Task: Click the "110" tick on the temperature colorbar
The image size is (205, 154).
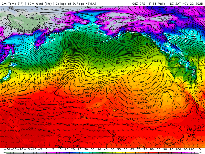Action: click(191, 149)
